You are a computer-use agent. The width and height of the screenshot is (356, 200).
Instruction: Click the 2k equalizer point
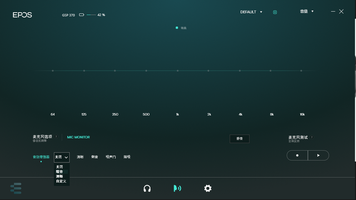tap(209, 71)
